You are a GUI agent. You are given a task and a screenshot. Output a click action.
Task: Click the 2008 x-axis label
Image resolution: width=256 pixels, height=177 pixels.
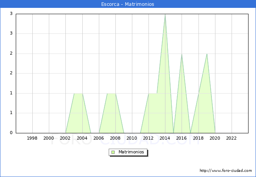pos(115,138)
